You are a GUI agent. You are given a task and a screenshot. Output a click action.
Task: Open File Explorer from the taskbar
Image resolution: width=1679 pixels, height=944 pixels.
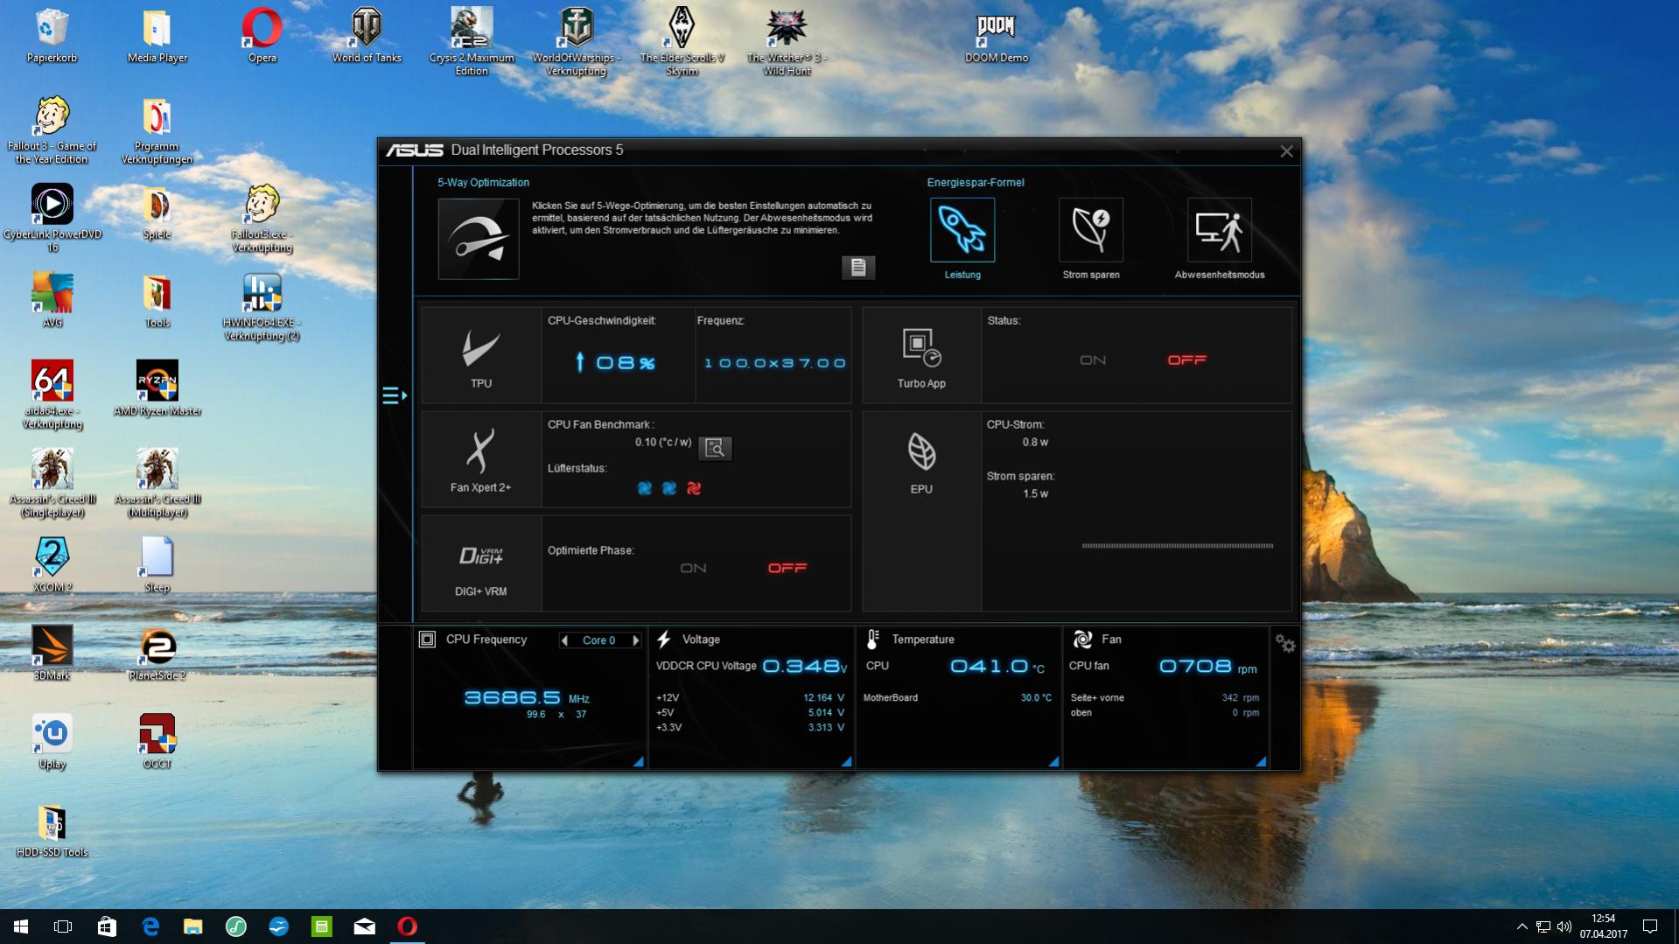[192, 927]
